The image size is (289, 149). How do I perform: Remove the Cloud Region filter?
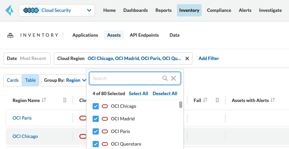click(x=187, y=58)
